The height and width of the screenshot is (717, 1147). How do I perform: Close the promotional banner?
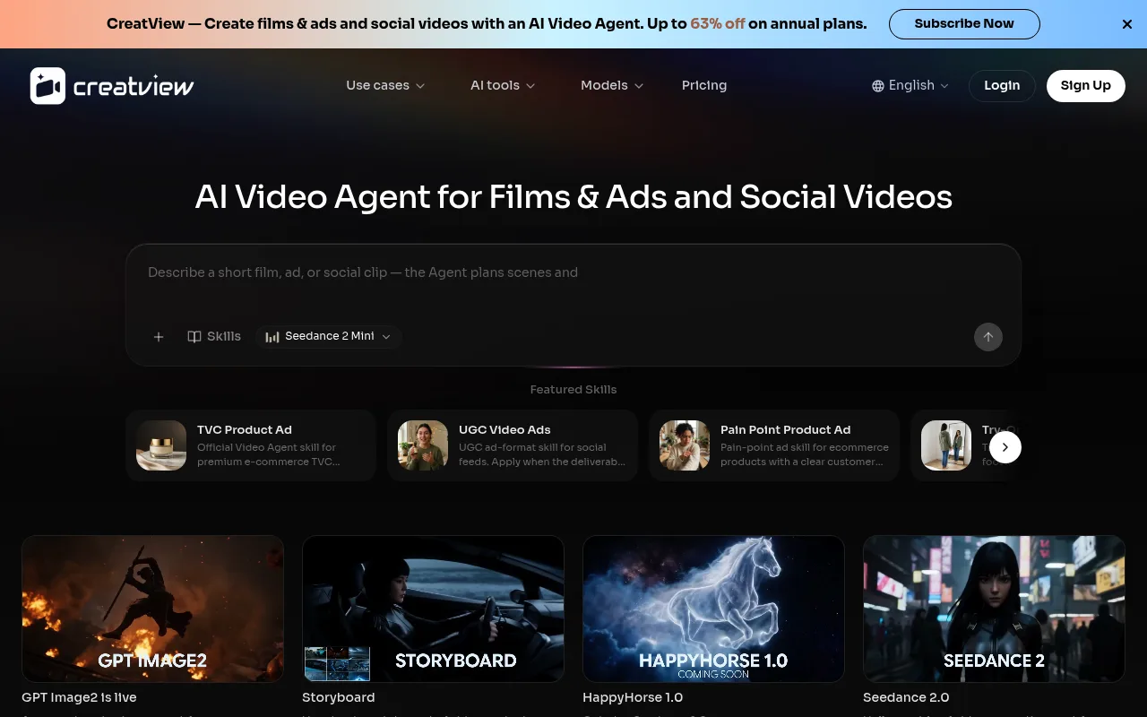(1127, 24)
